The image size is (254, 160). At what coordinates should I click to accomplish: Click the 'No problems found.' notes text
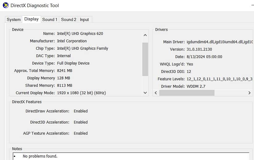click(x=40, y=156)
